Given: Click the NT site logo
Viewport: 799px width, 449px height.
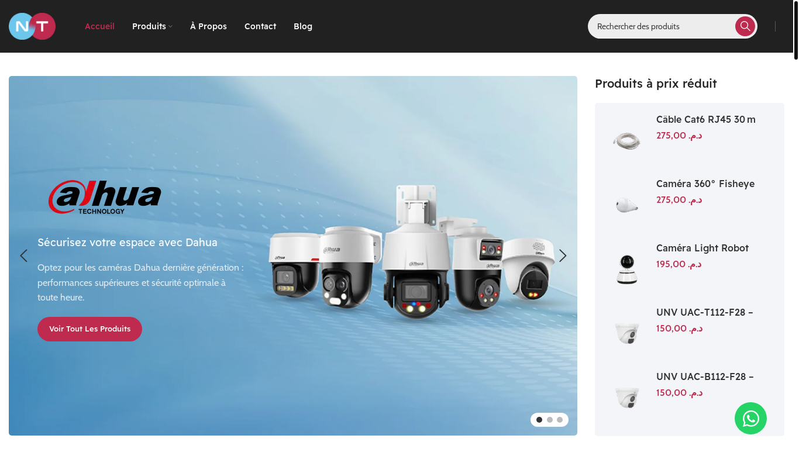Looking at the screenshot, I should 32,26.
